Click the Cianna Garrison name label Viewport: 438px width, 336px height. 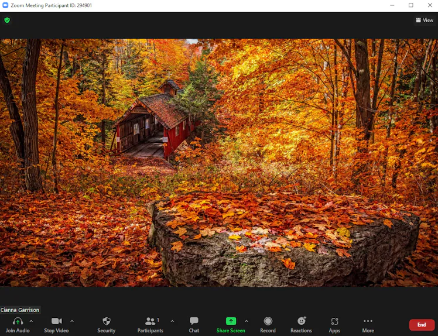click(x=20, y=310)
